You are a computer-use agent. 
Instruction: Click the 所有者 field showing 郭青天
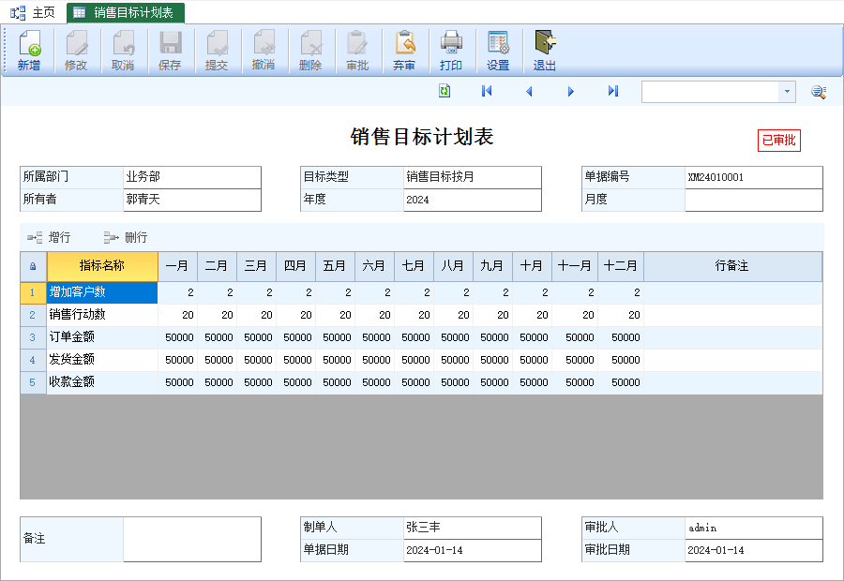coord(192,200)
